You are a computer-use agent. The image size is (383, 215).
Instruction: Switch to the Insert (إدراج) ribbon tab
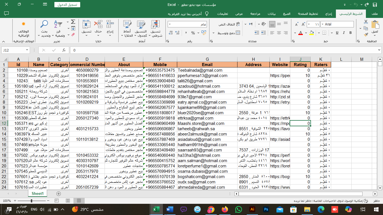[329, 14]
